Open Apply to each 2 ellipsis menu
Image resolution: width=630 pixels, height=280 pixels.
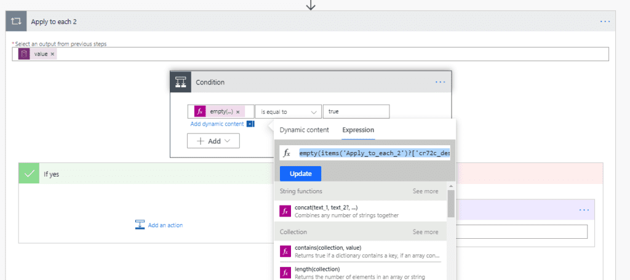click(x=605, y=22)
